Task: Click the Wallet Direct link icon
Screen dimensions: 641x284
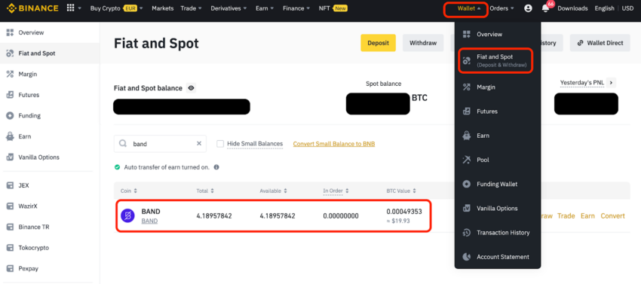Action: pyautogui.click(x=580, y=43)
